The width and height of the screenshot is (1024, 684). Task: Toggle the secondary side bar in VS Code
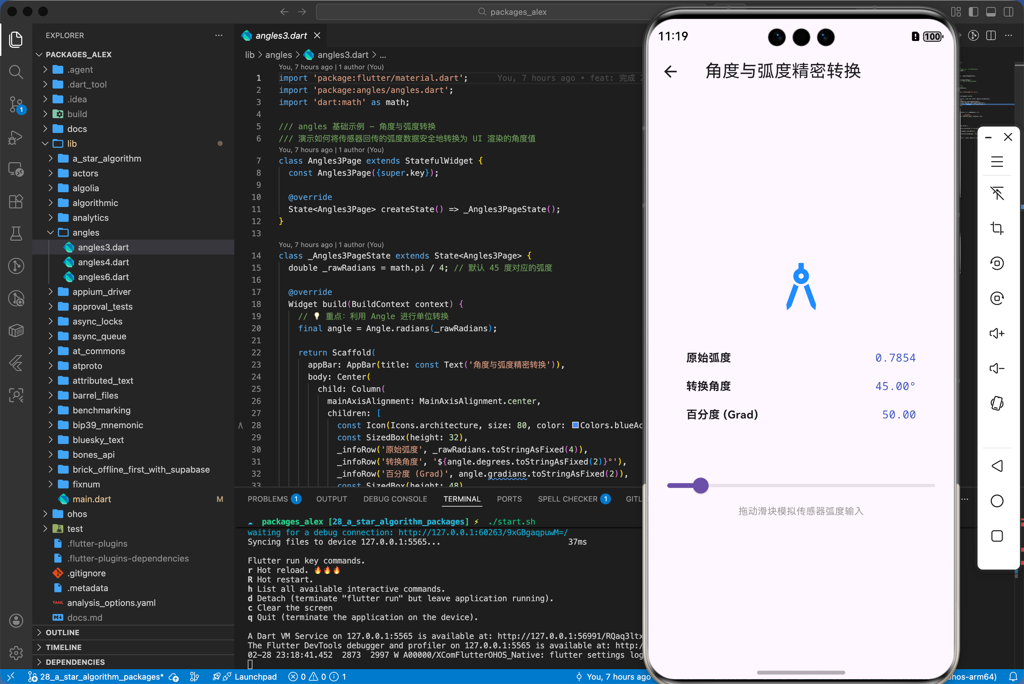[x=1009, y=12]
